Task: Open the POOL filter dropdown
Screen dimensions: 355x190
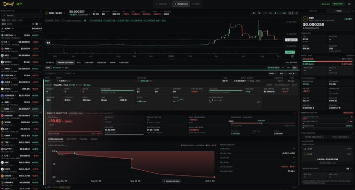Action: tap(273, 74)
